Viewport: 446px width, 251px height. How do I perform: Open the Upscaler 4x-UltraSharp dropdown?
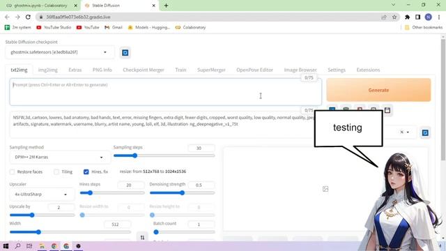coord(42,195)
